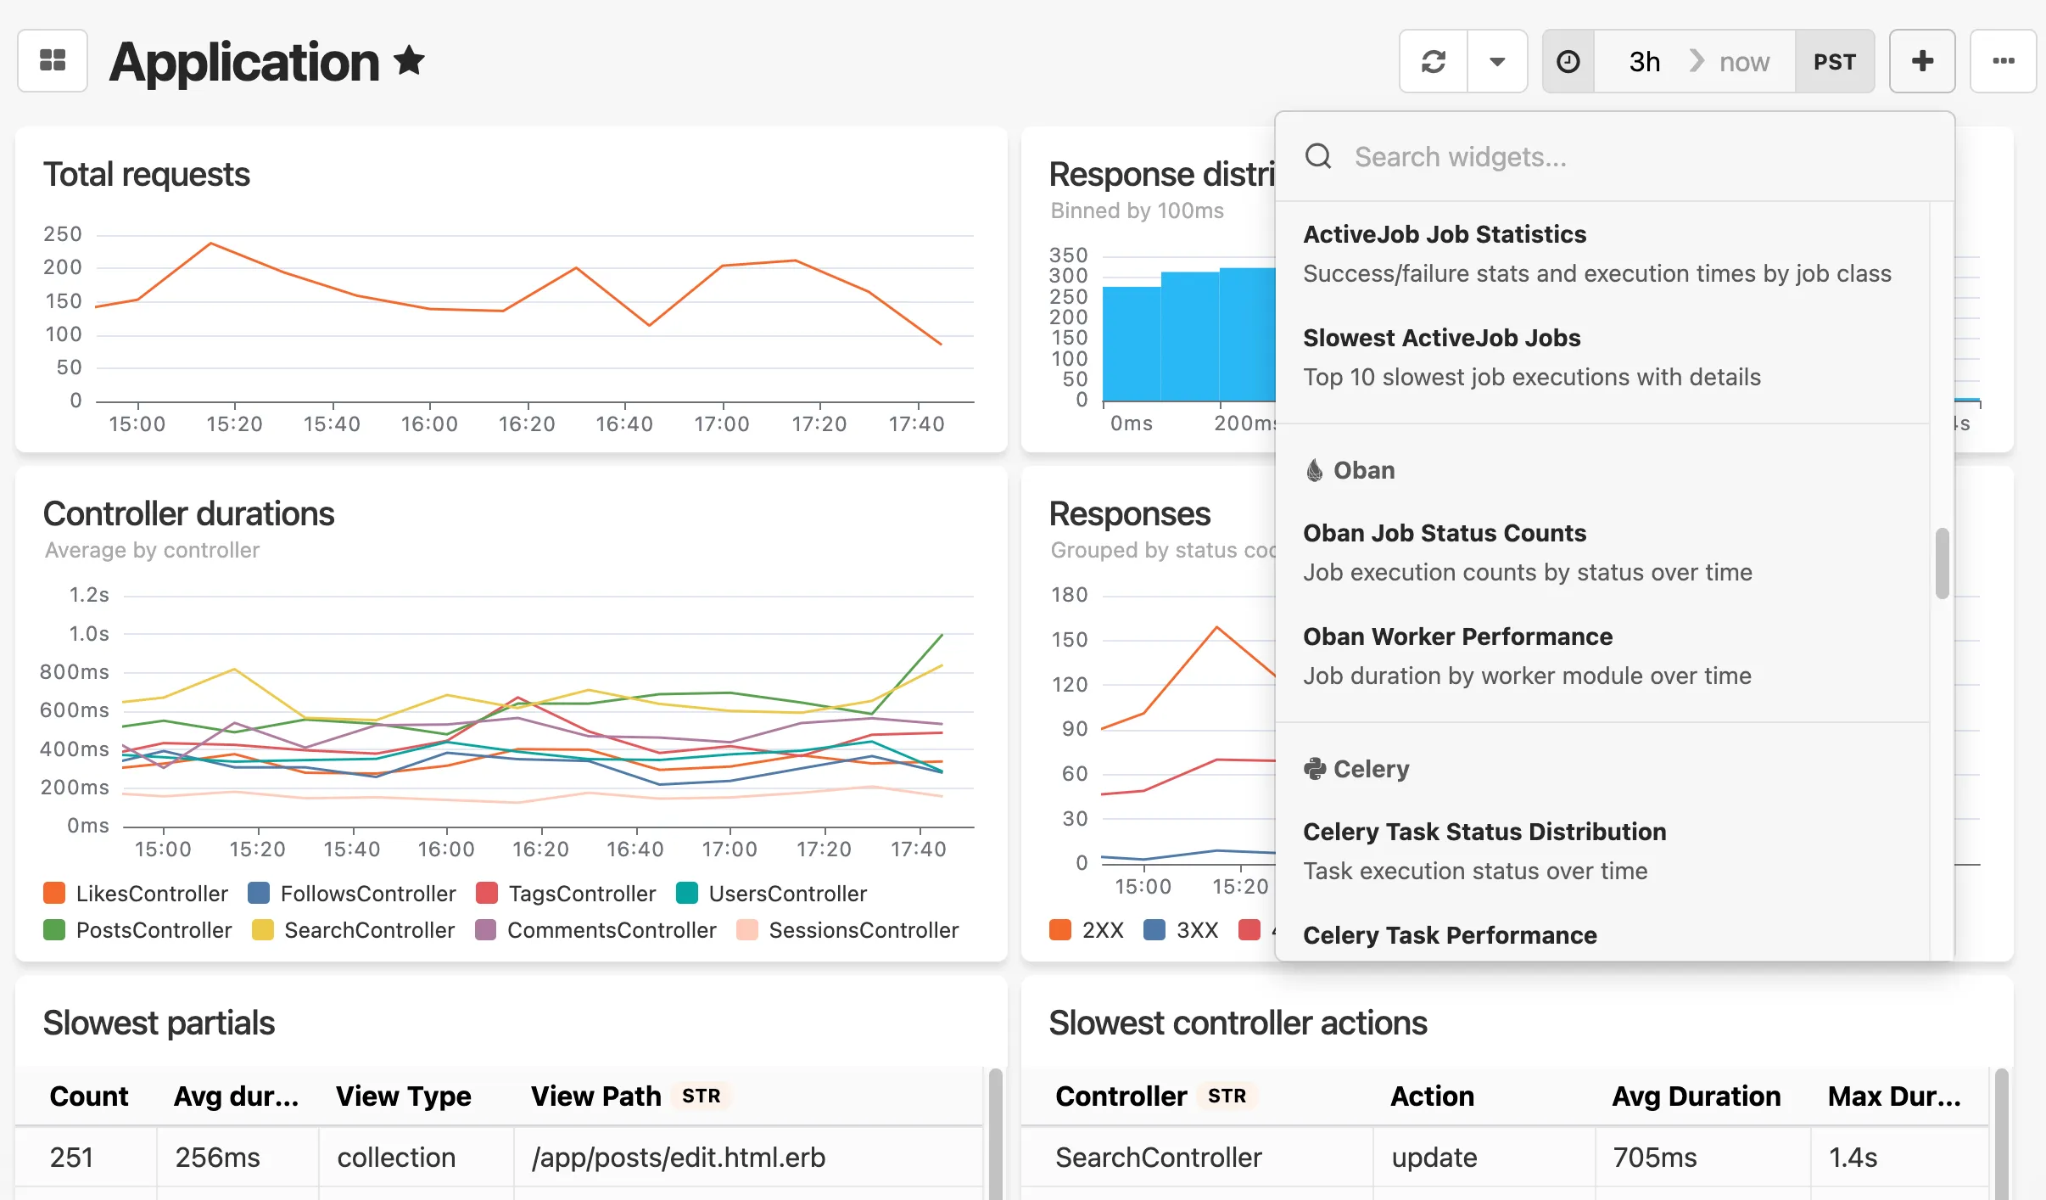Select Celery Task Status Distribution widget
This screenshot has height=1200, width=2046.
[x=1484, y=831]
